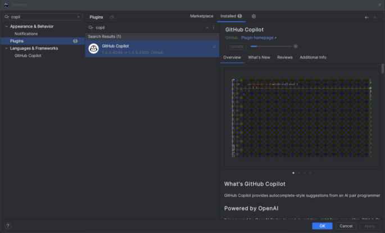Image resolution: width=385 pixels, height=233 pixels.
Task: Click the Plugins update count badge
Action: point(75,41)
